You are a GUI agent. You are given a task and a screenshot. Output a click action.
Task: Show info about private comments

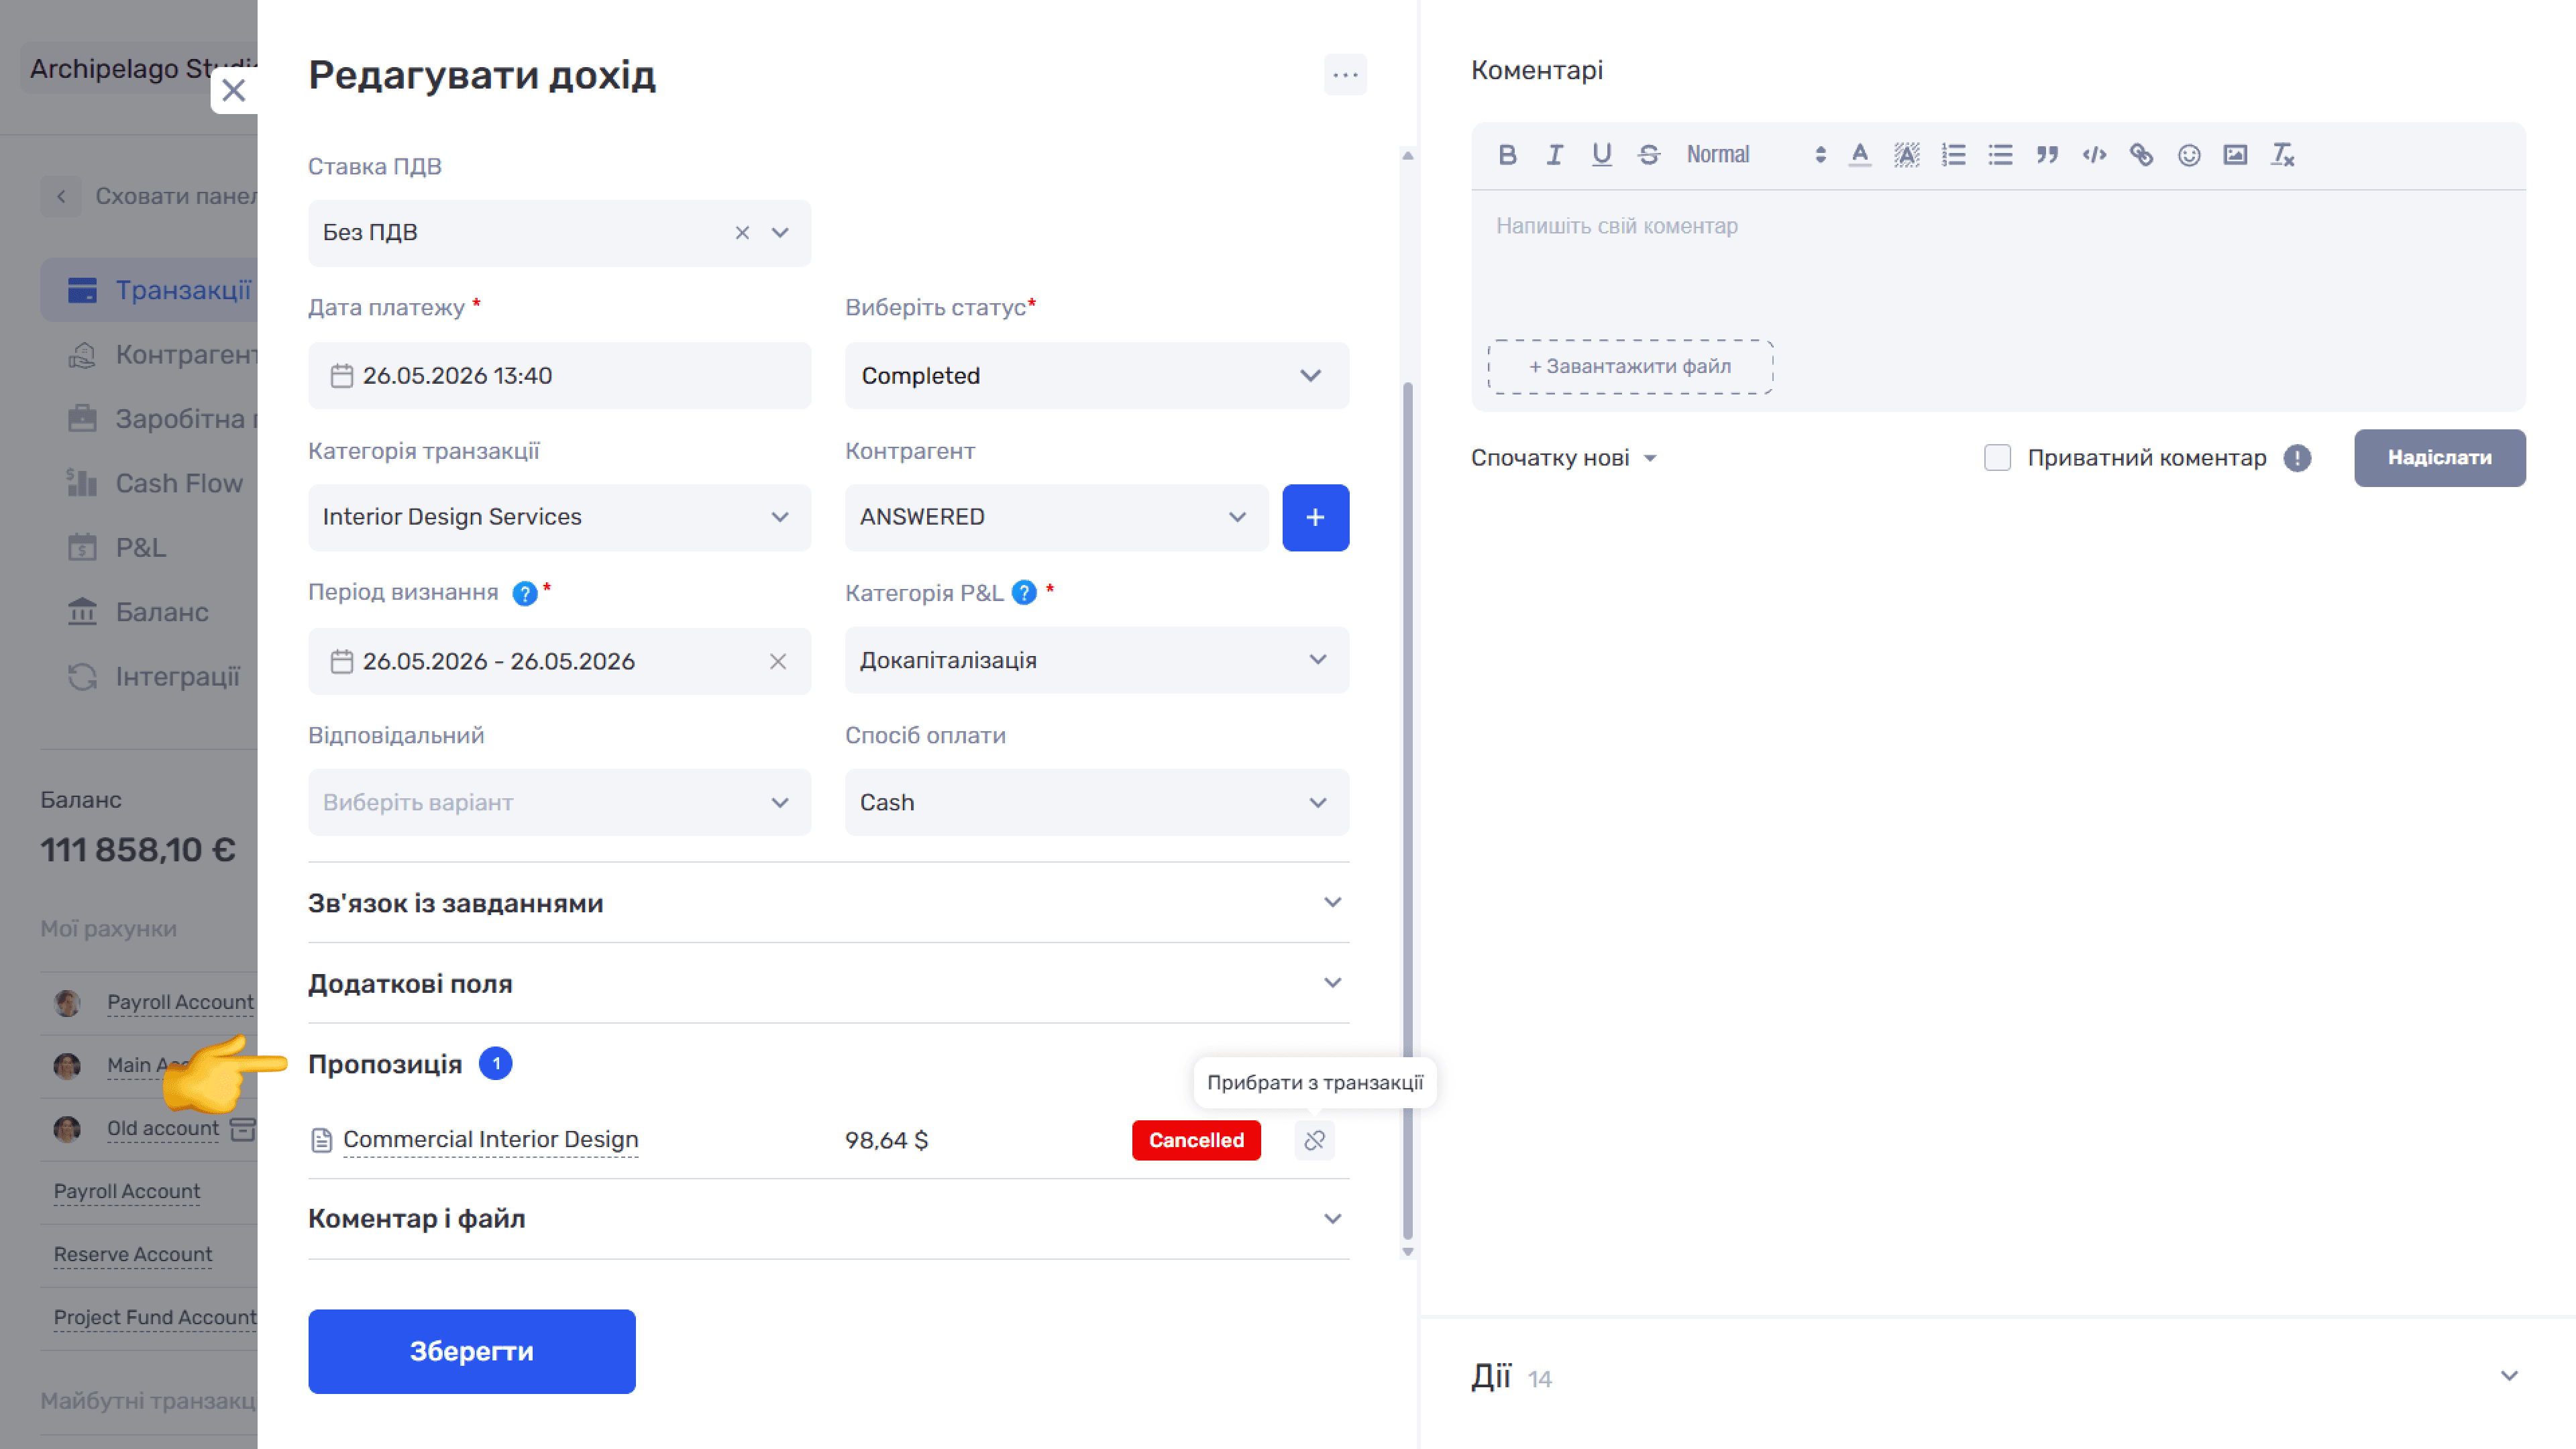click(2297, 458)
